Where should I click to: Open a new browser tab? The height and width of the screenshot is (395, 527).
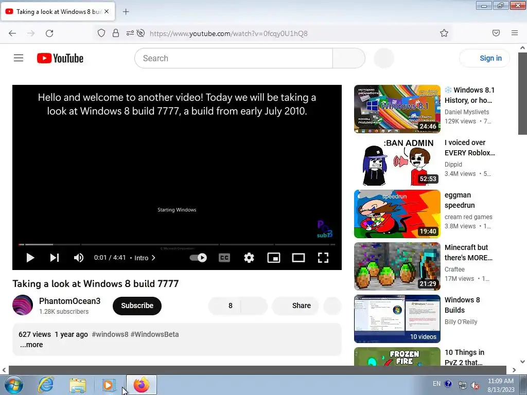click(126, 12)
